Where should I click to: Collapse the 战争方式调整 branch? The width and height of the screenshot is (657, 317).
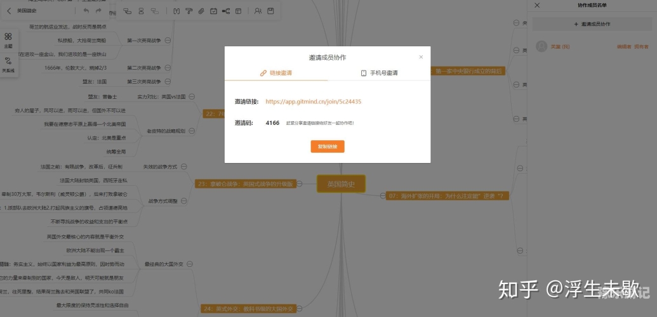[184, 201]
